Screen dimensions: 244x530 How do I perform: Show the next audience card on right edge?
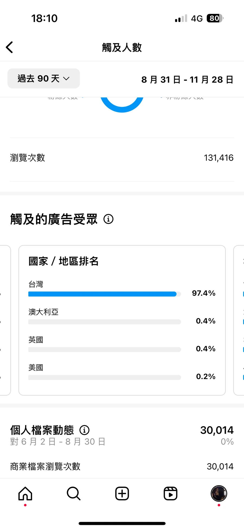pyautogui.click(x=239, y=320)
